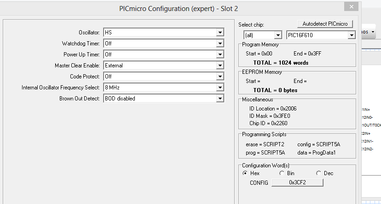Open the Power Up Timer dropdown
Screen dimensions: 381x204
click(x=220, y=55)
